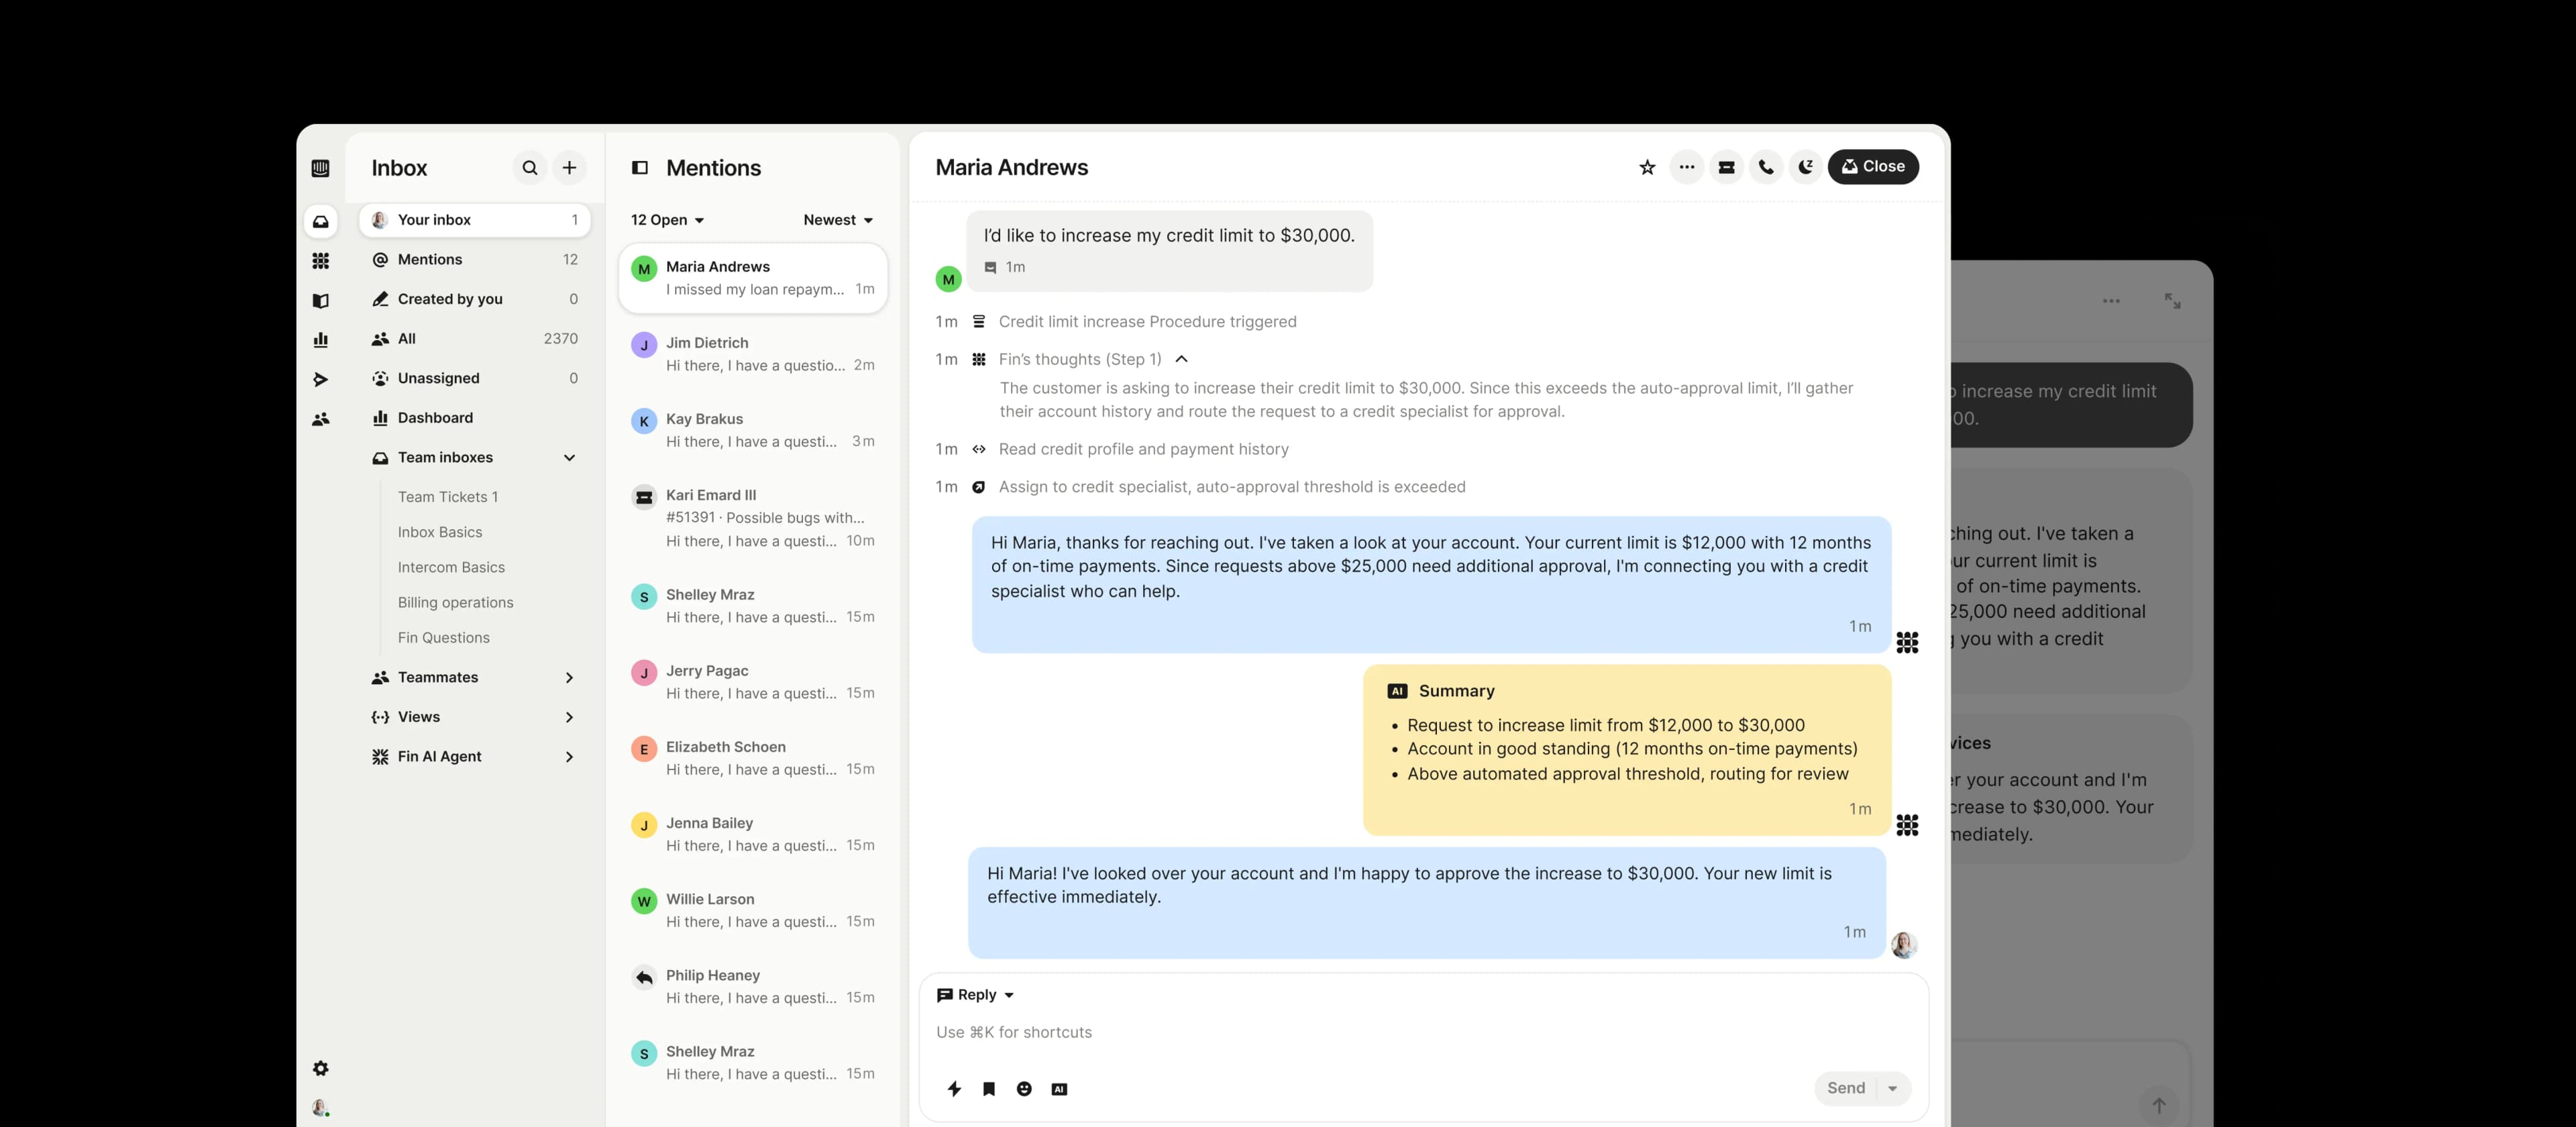This screenshot has width=2576, height=1127.
Task: Open Send options dropdown arrow
Action: 1892,1089
